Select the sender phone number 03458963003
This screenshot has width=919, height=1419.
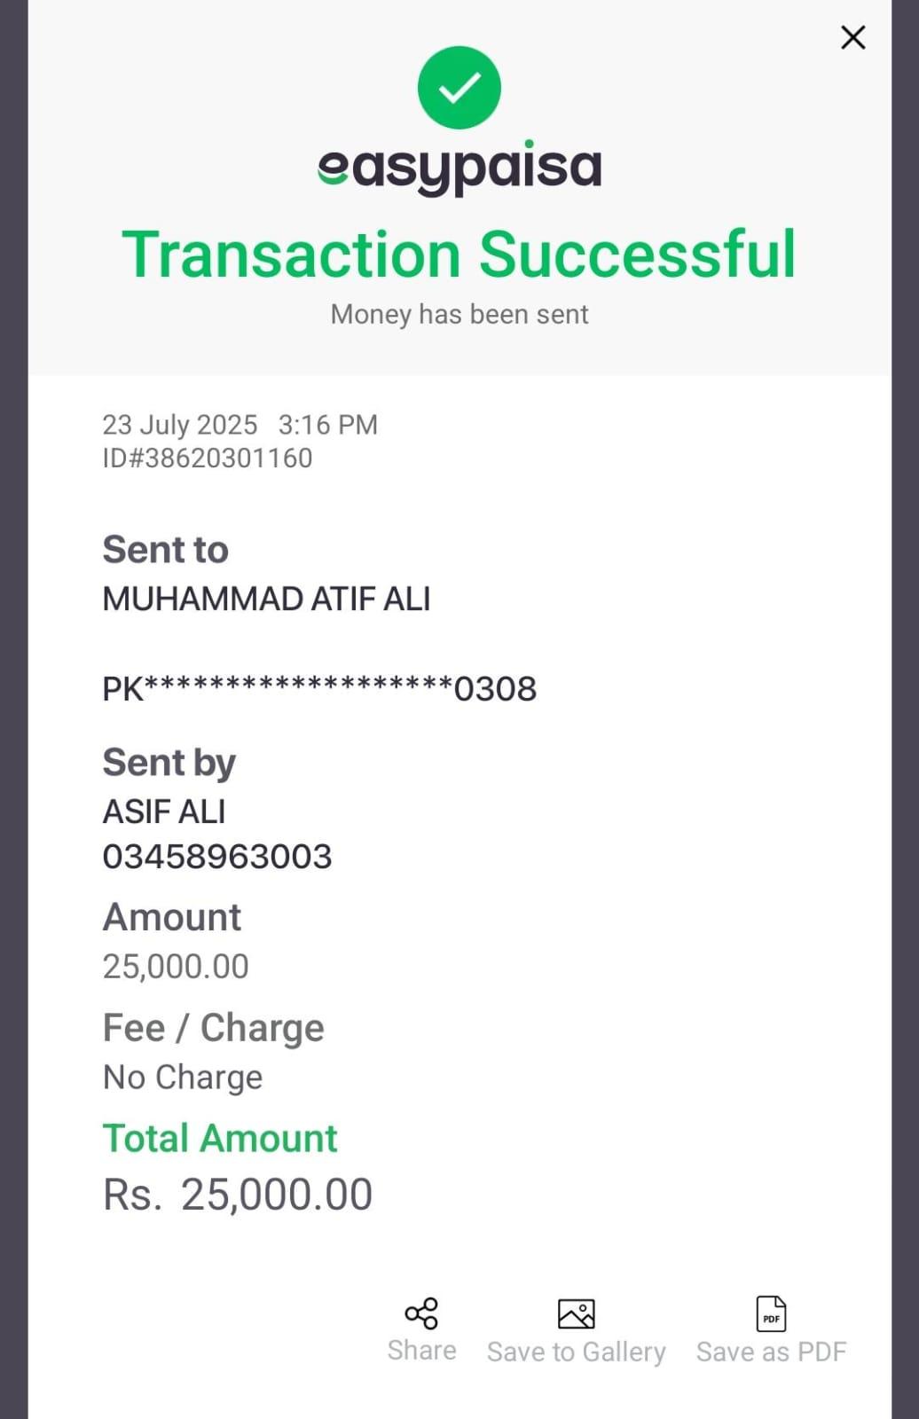coord(217,857)
